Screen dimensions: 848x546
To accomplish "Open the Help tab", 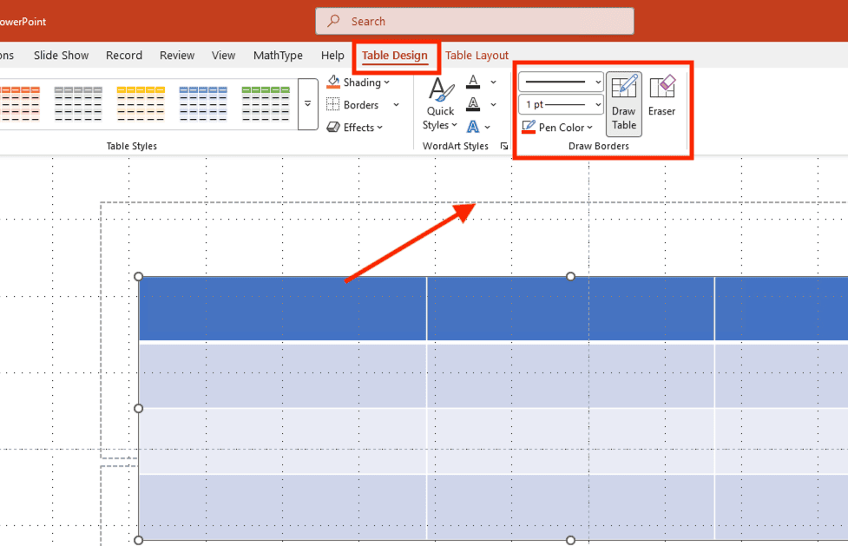I will click(332, 56).
